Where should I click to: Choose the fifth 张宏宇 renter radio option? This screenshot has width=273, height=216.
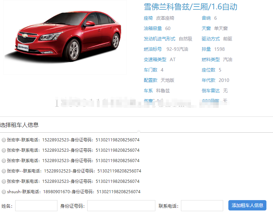coord(4,181)
